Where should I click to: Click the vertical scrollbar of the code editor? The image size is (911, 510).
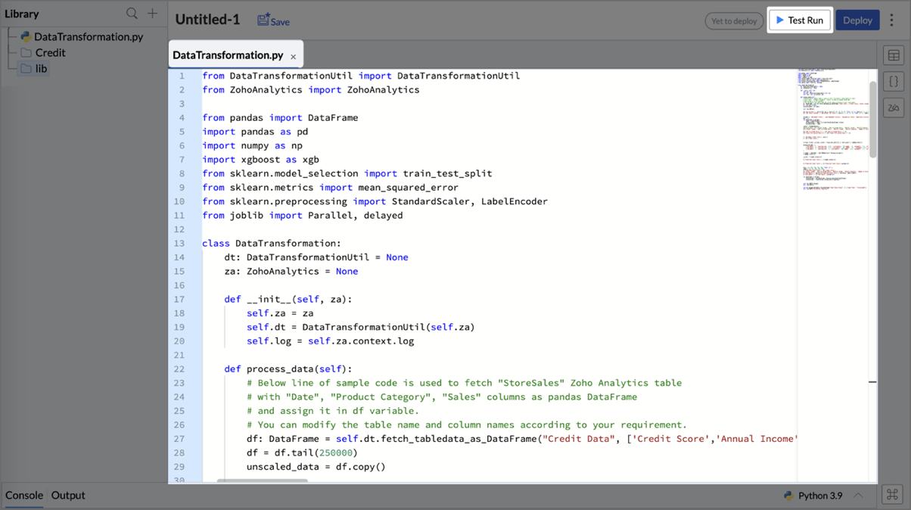[x=872, y=120]
